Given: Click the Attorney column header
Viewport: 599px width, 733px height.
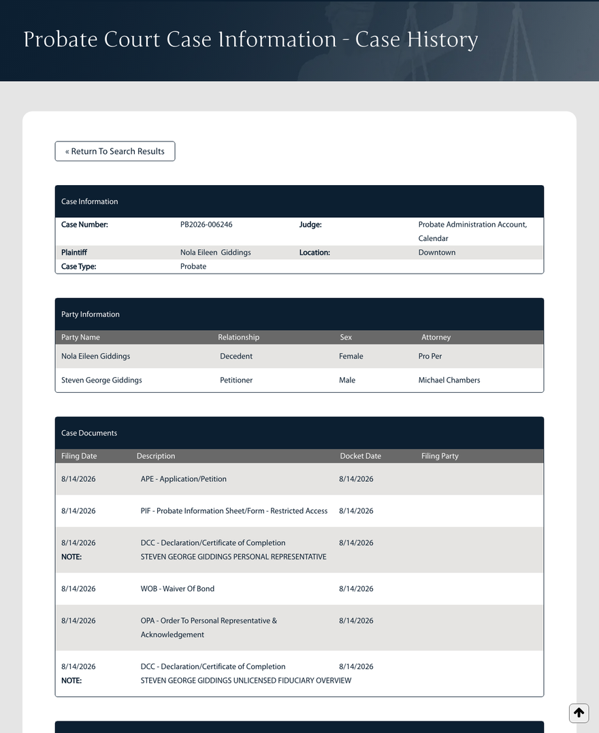Looking at the screenshot, I should (x=436, y=337).
